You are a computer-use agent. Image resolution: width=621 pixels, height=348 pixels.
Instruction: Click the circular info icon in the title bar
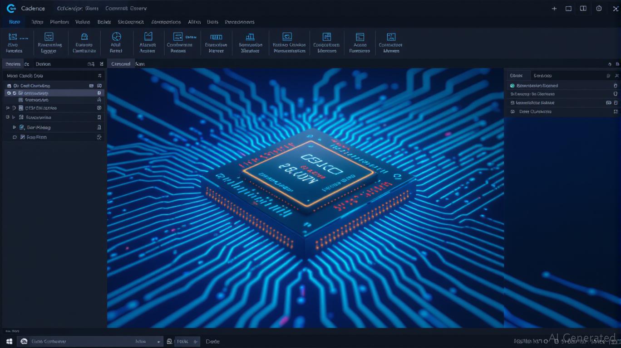tap(599, 9)
